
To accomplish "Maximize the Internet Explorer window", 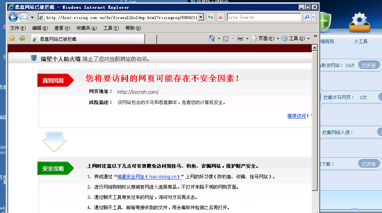I will 308,7.
